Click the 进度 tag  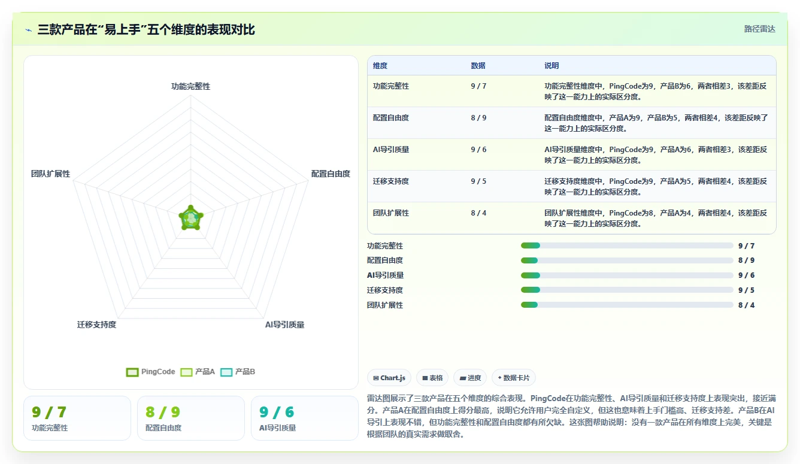(470, 378)
